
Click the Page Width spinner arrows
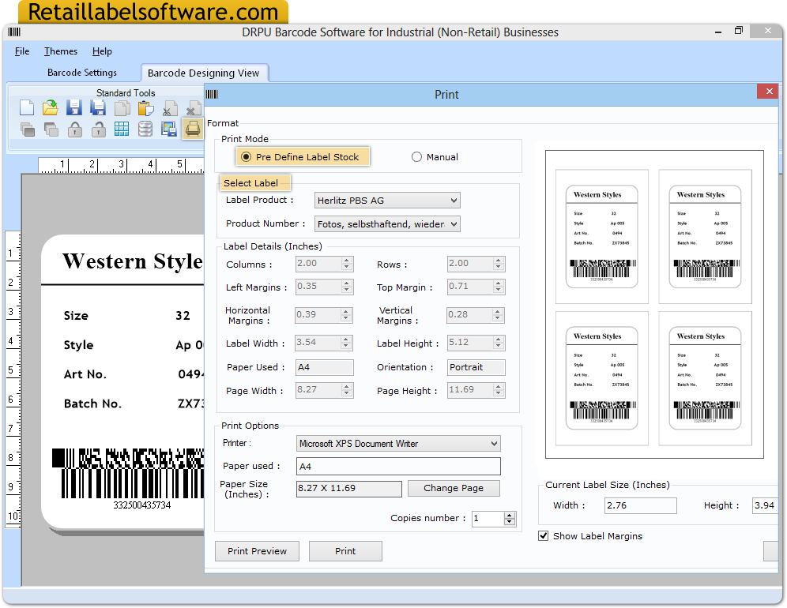click(347, 390)
